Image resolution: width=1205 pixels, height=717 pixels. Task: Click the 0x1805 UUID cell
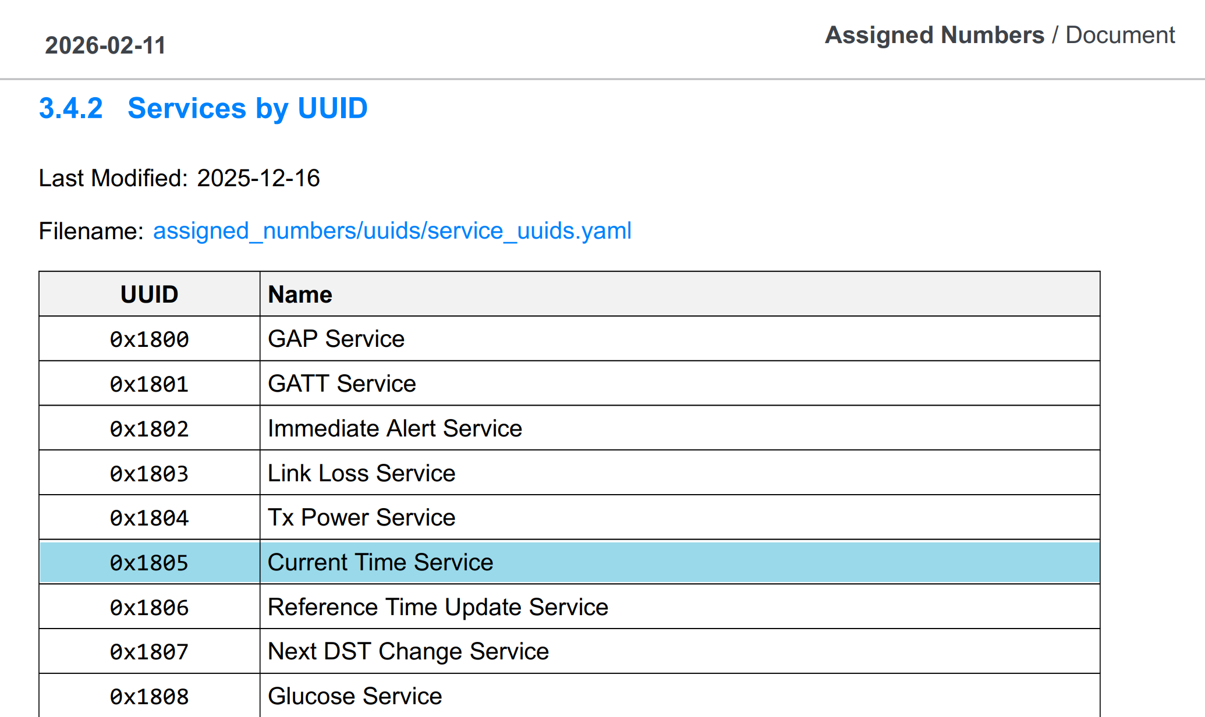click(x=149, y=563)
